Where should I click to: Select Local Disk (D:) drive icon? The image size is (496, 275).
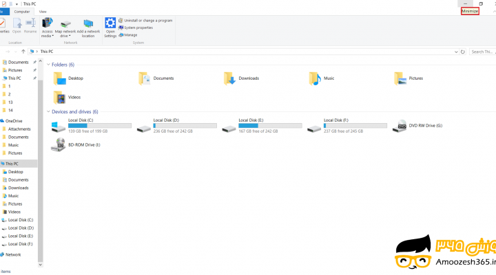pos(143,129)
